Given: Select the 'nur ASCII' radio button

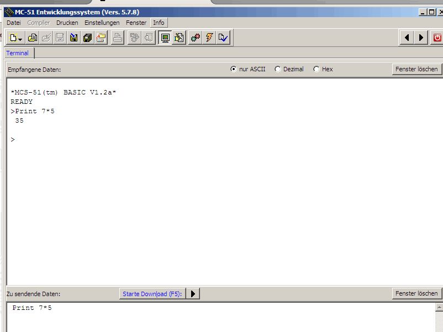Looking at the screenshot, I should (x=233, y=69).
